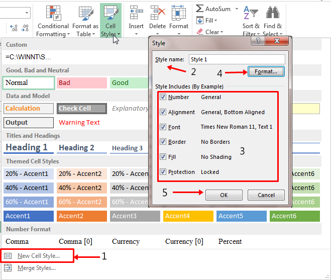
Task: Click Delete cells icon
Action: [x=158, y=13]
